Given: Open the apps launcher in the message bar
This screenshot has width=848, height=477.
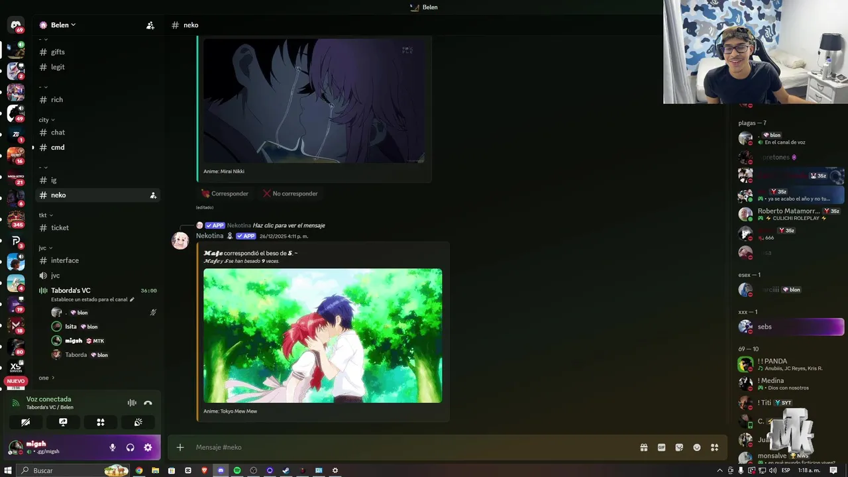Looking at the screenshot, I should pos(714,447).
